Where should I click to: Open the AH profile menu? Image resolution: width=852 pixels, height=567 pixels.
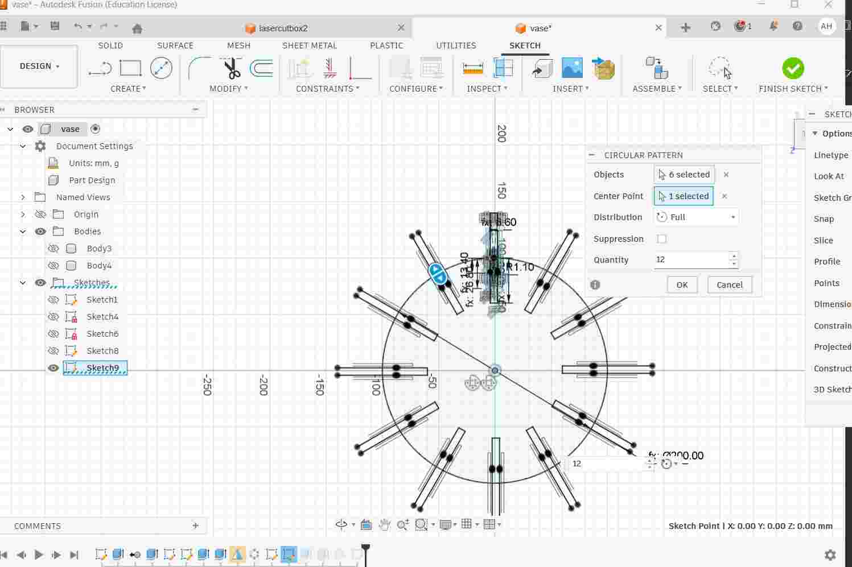pyautogui.click(x=827, y=26)
